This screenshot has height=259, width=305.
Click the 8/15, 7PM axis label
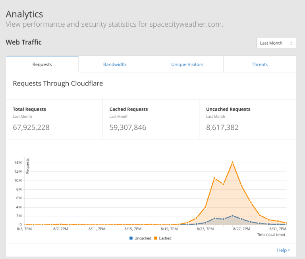pyautogui.click(x=133, y=229)
